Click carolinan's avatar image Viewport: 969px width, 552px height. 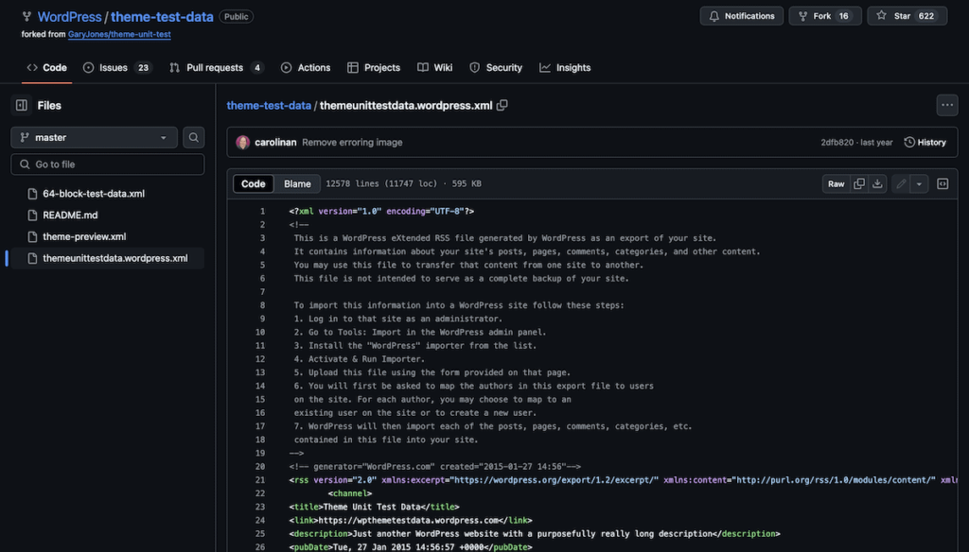point(243,143)
